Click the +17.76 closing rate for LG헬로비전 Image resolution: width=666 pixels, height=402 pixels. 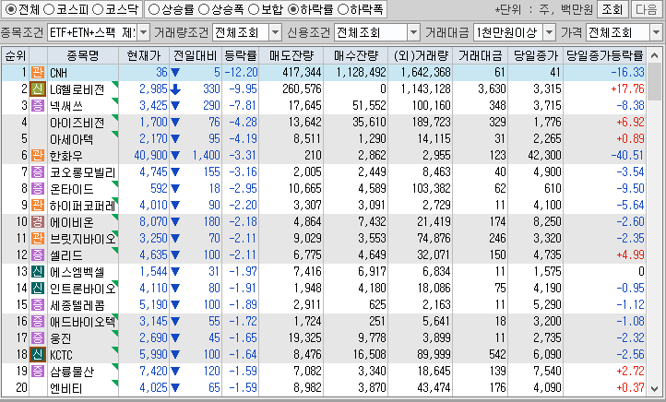point(627,89)
